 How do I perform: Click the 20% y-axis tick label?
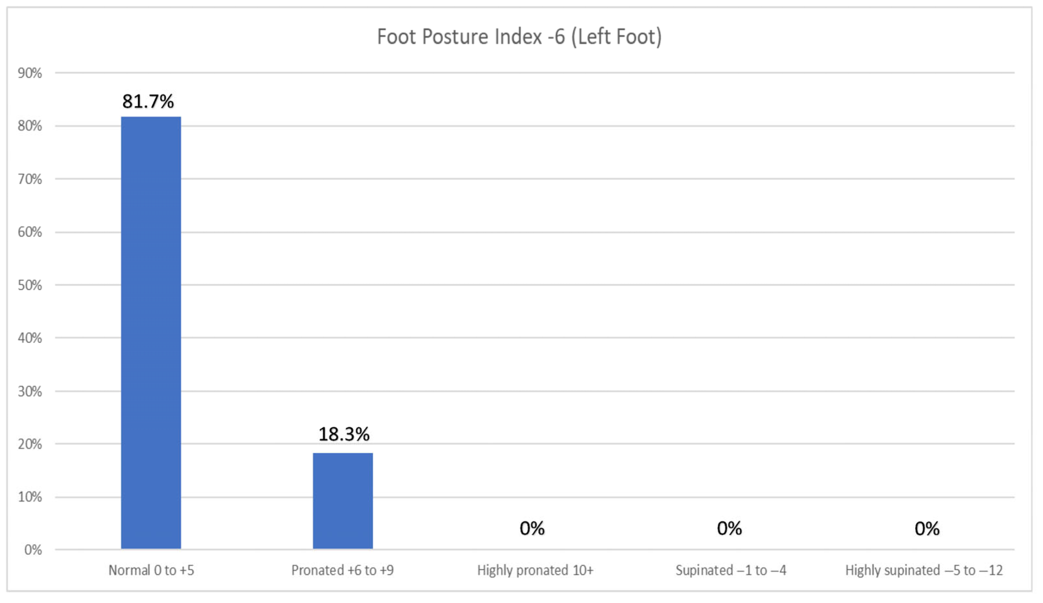click(x=30, y=444)
